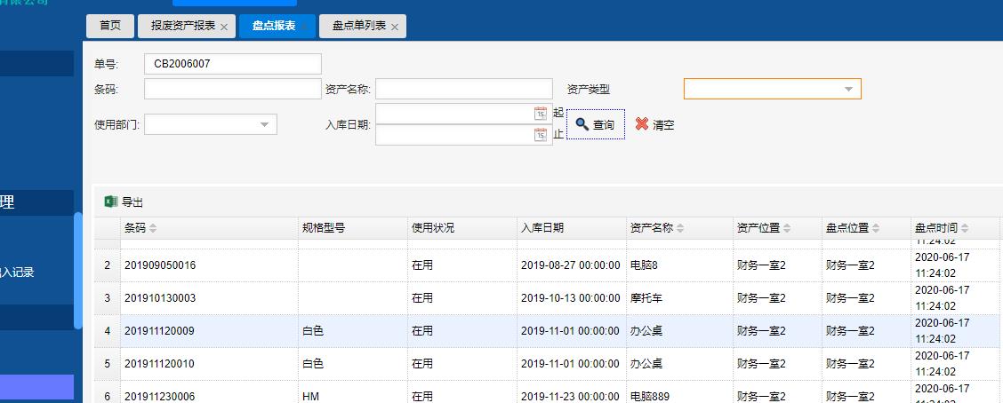Switch to the 首页 tab
The height and width of the screenshot is (403, 1003).
coord(110,26)
